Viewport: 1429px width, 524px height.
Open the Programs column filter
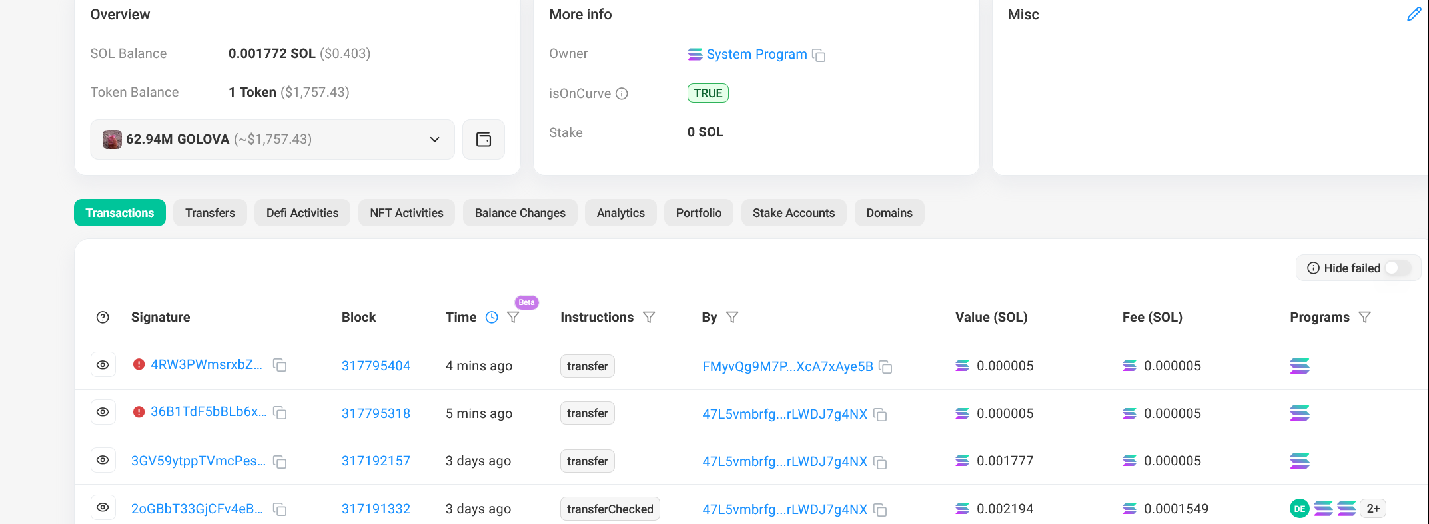1364,318
